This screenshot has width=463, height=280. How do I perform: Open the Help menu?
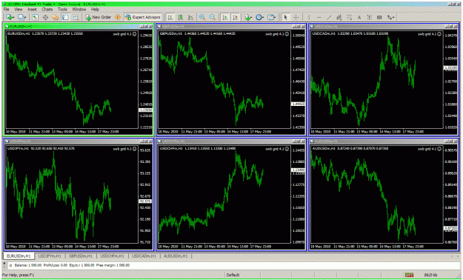95,10
